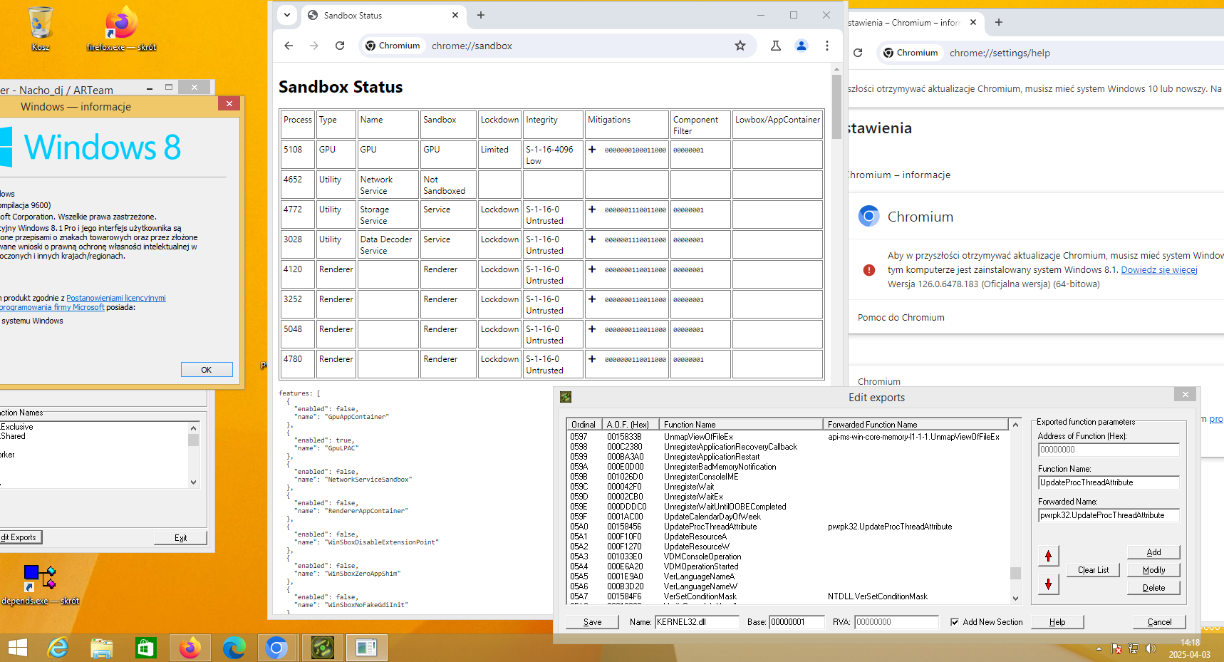The image size is (1224, 662).
Task: Open the Chrome Labs flask icon
Action: 776,46
